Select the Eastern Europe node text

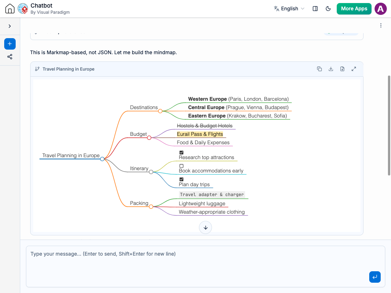(238, 116)
